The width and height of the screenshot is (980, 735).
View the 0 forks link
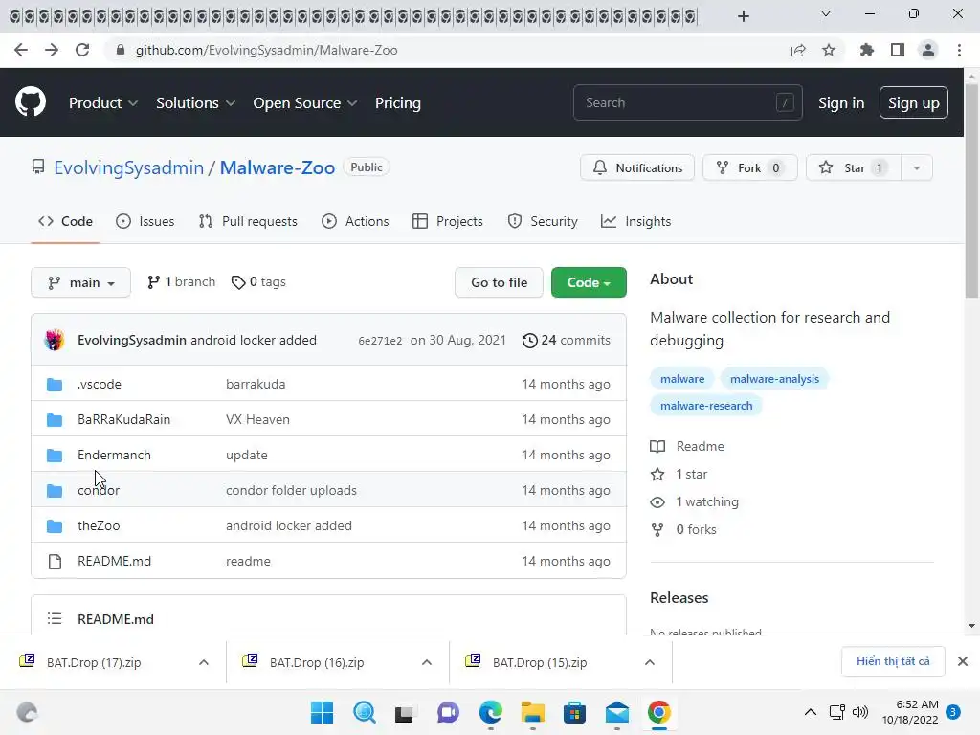(683, 529)
